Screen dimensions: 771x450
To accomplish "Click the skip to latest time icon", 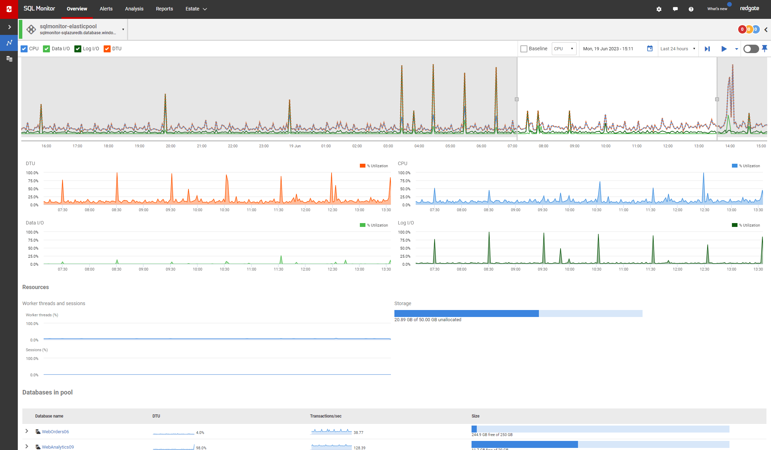I will click(707, 49).
